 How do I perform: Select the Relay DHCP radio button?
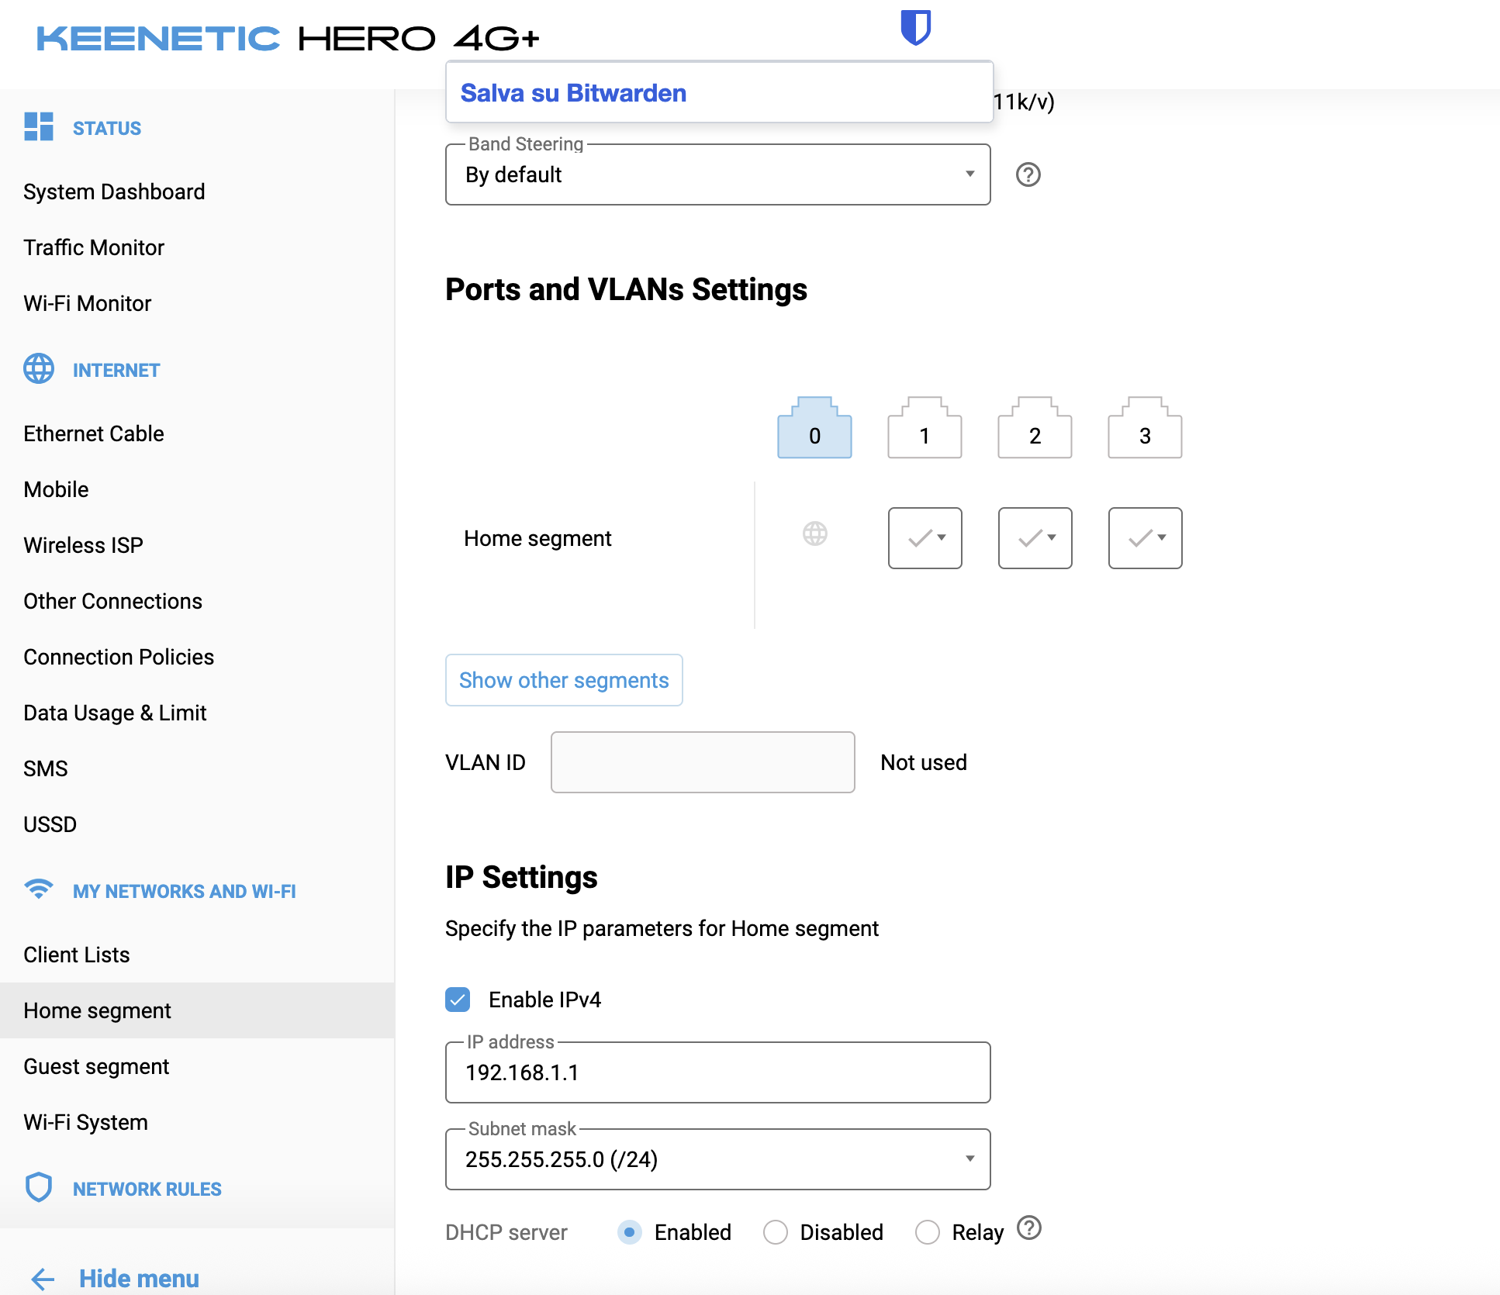click(928, 1232)
